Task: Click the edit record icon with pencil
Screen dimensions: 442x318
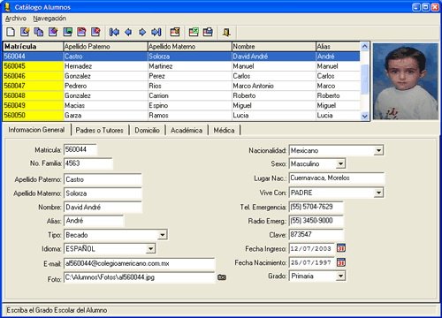Action: 25,32
